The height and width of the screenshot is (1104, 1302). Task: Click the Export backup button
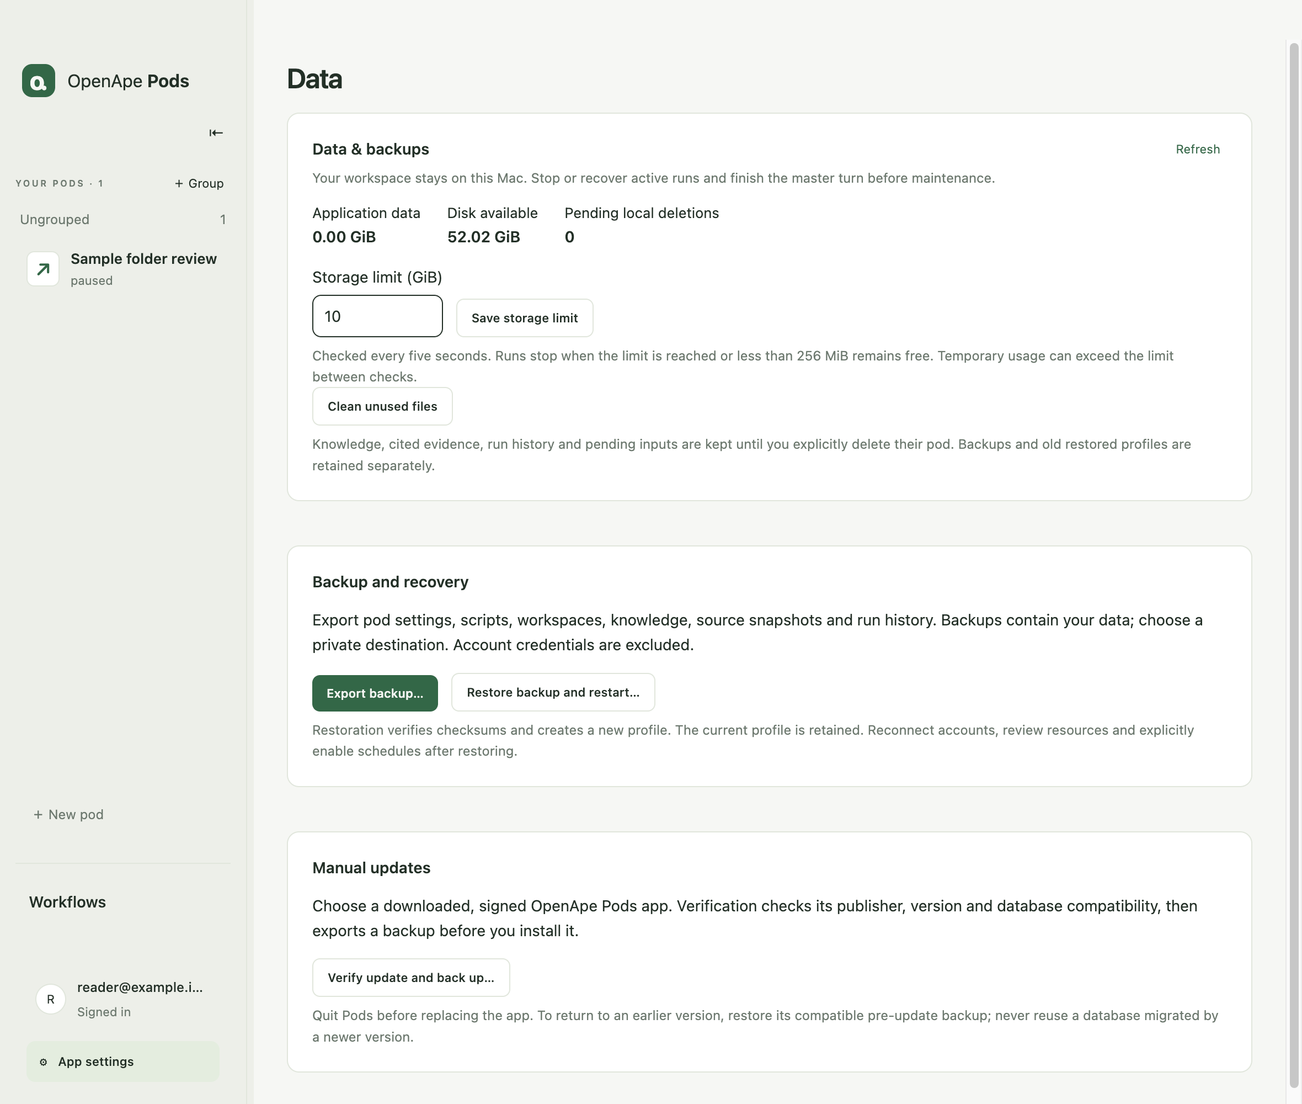(x=375, y=693)
